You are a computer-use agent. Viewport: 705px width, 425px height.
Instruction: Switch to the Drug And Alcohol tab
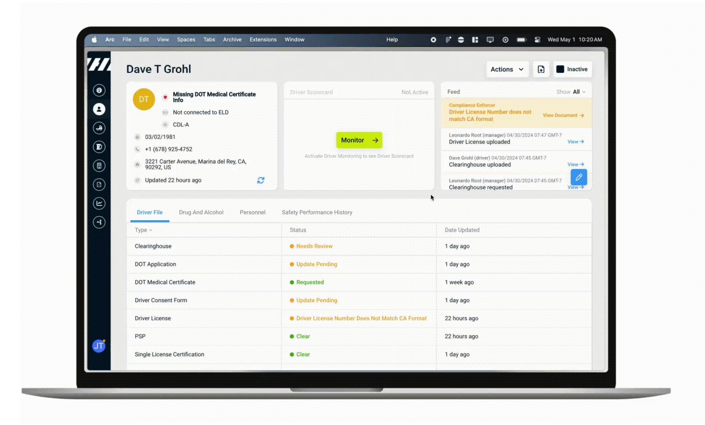pyautogui.click(x=201, y=212)
